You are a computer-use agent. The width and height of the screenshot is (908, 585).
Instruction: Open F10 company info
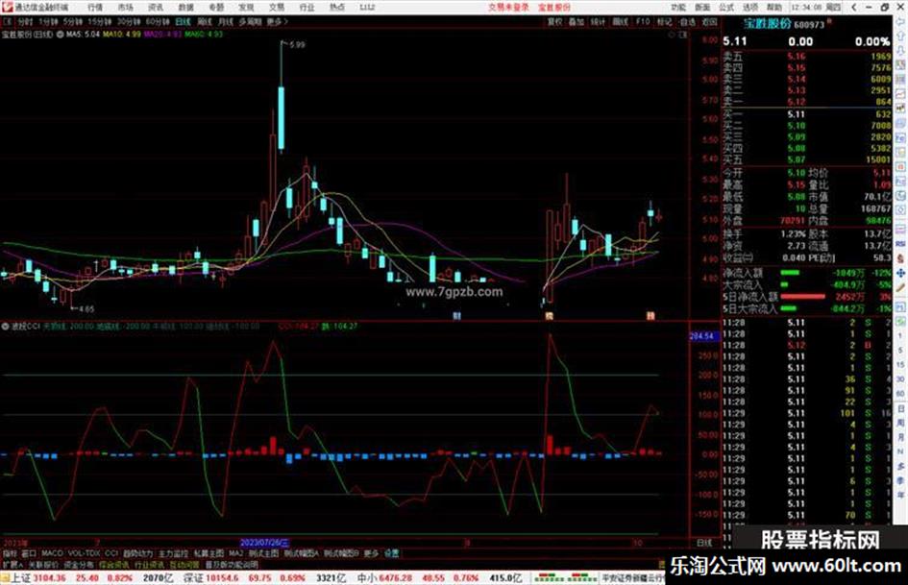(643, 21)
